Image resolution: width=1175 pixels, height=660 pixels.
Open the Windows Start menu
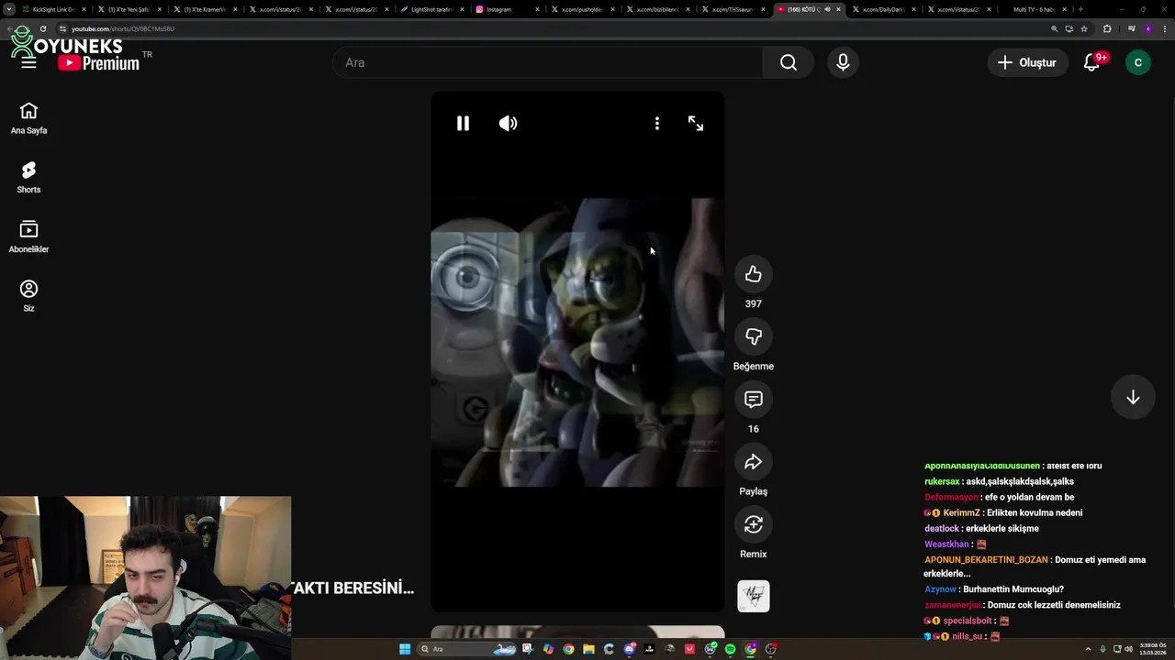(405, 649)
